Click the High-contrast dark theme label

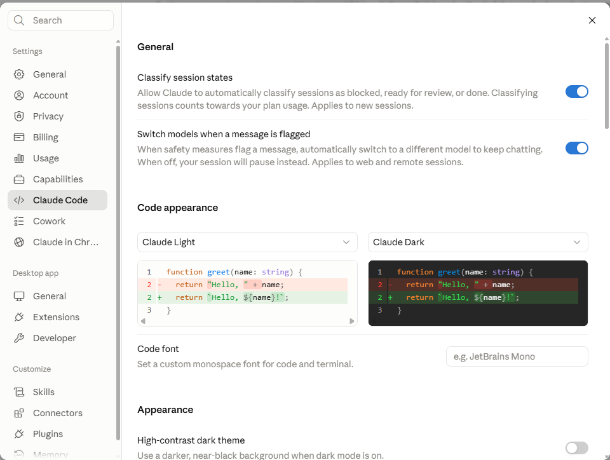coord(191,440)
